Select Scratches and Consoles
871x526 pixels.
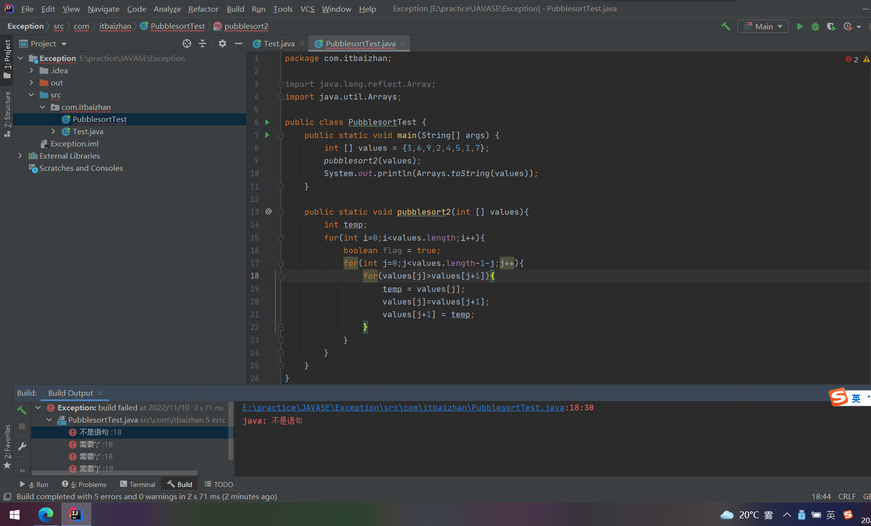point(81,168)
